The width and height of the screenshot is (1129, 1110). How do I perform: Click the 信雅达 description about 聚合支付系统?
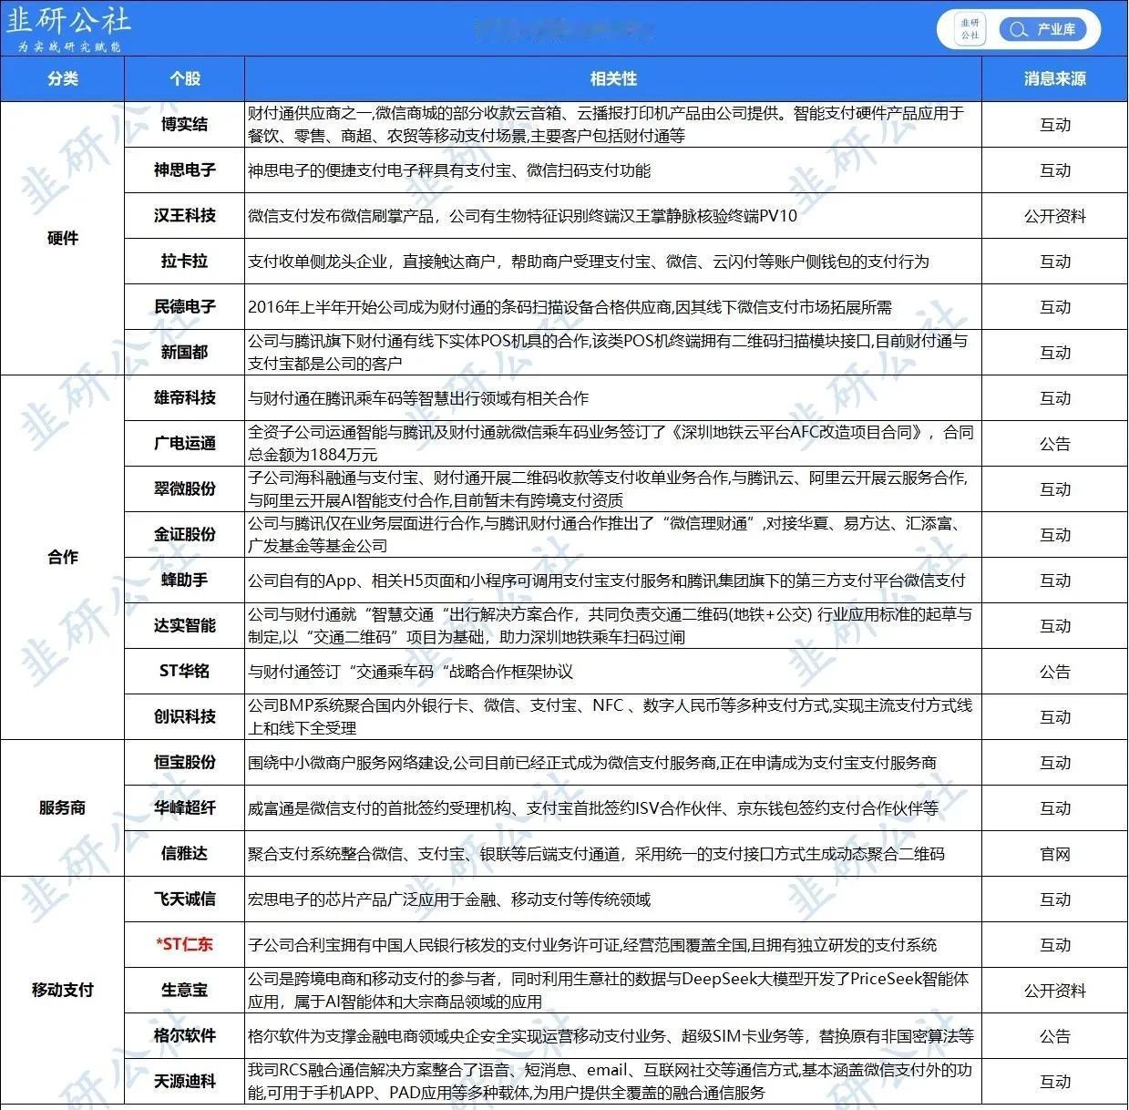point(596,854)
